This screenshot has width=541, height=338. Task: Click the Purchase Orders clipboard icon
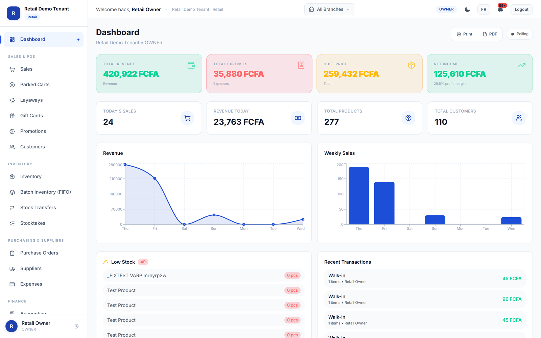click(12, 253)
